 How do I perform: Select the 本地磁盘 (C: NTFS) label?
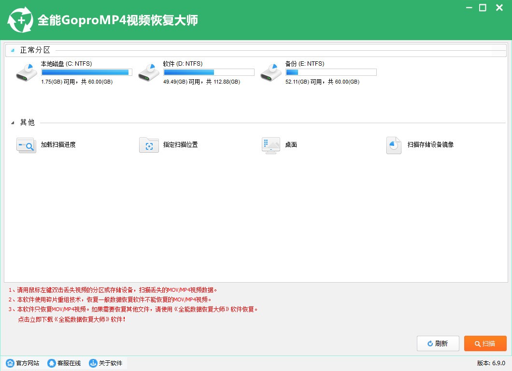66,64
